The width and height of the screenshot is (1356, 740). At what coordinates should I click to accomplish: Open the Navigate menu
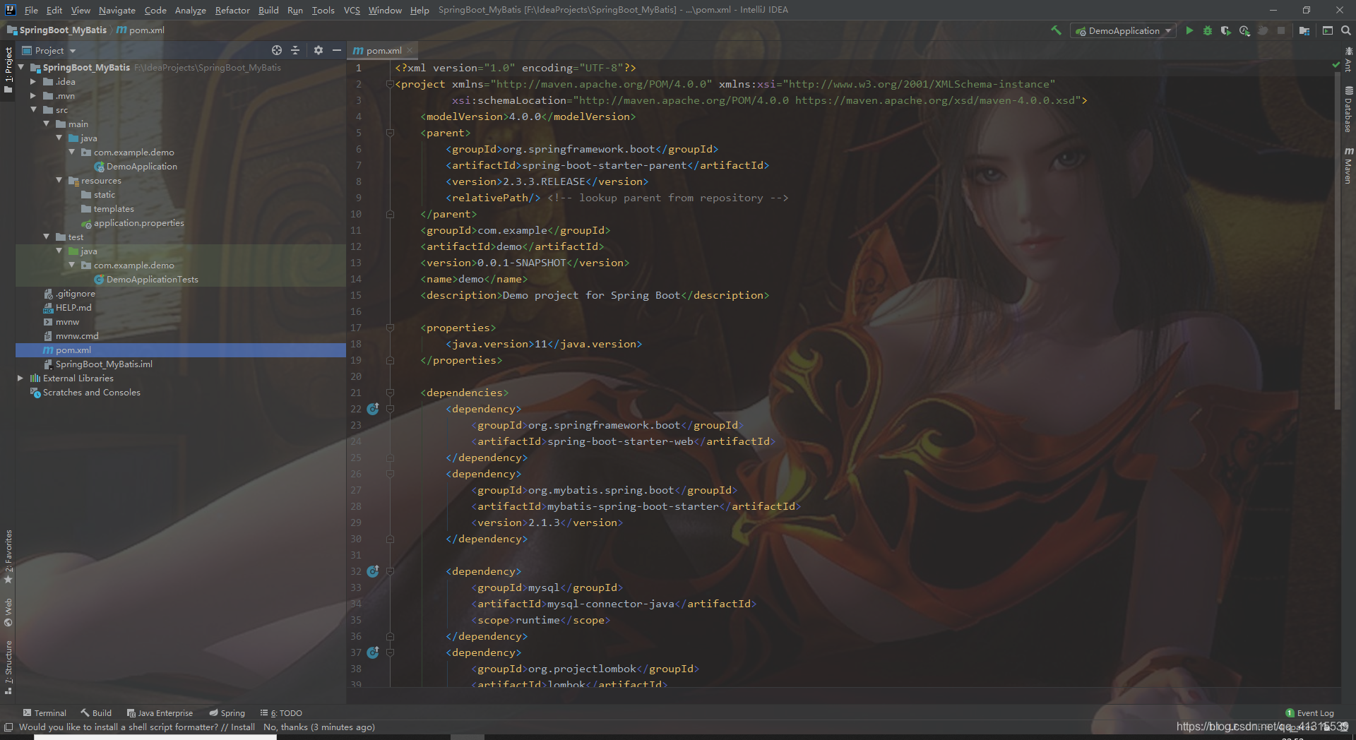click(117, 10)
